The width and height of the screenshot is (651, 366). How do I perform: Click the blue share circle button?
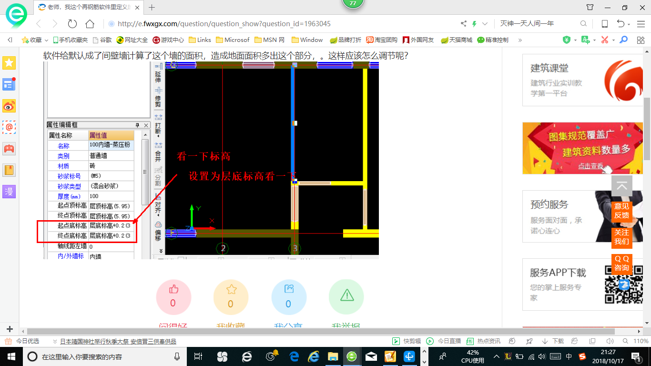point(288,297)
